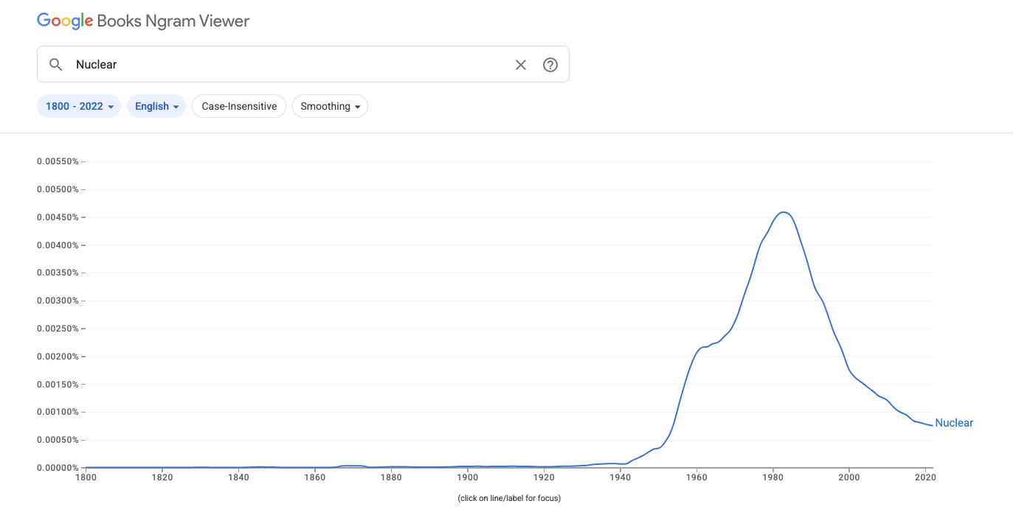The image size is (1013, 529).
Task: Click the blue line peak near 1980
Action: (x=783, y=212)
